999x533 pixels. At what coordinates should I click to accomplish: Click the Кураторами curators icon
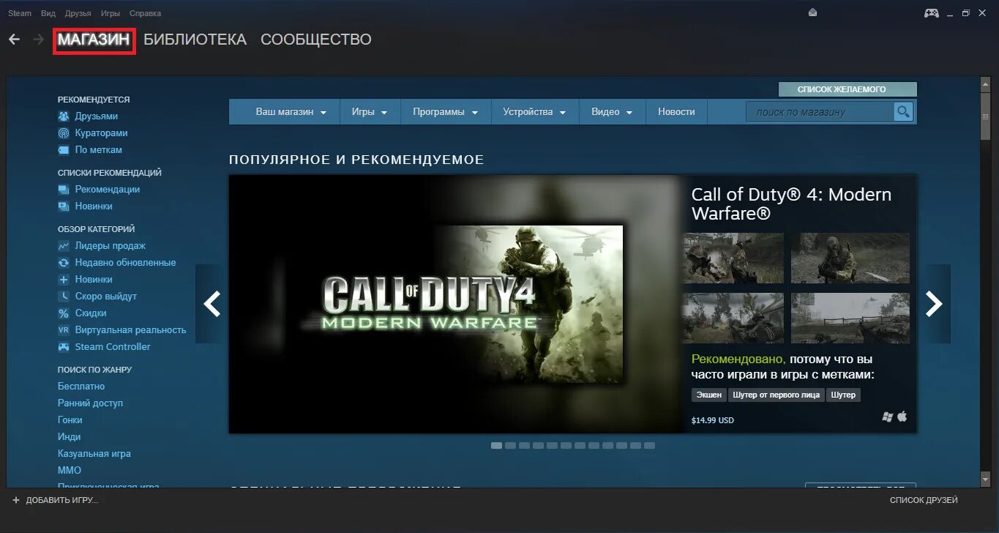coord(64,133)
